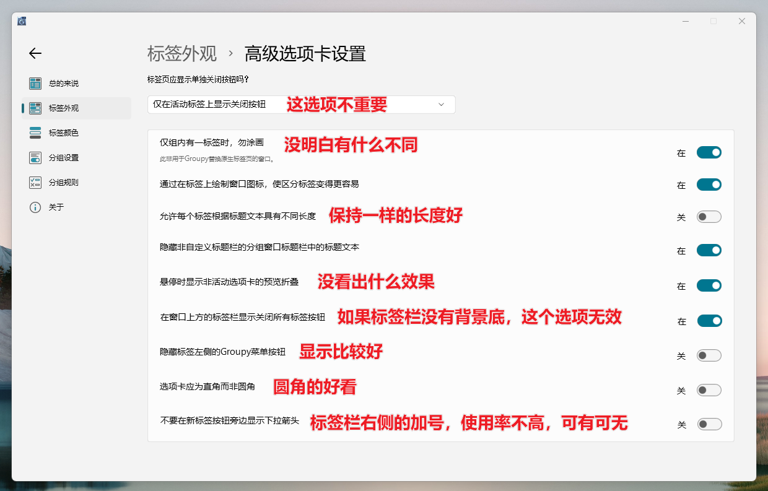Enable 隐藏标签左侧的Groupy菜单按钮 switch

(709, 355)
